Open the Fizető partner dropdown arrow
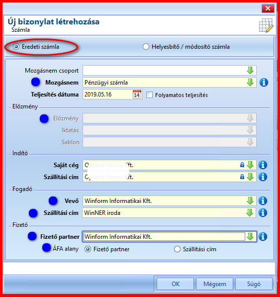Image resolution: width=280 pixels, height=297 pixels. click(x=250, y=237)
